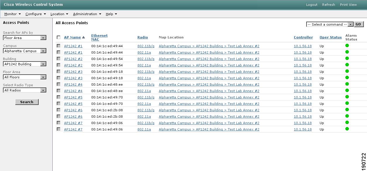
Task: Open 802.11b/g radio link for AP1242 #6
Action: tap(146, 110)
